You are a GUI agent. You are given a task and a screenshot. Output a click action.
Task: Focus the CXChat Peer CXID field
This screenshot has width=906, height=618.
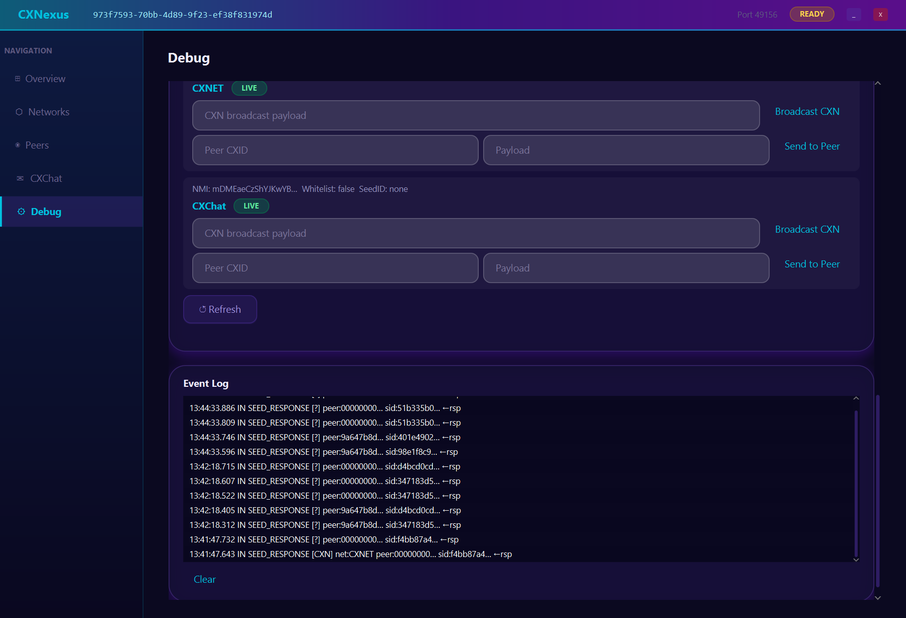pyautogui.click(x=335, y=268)
